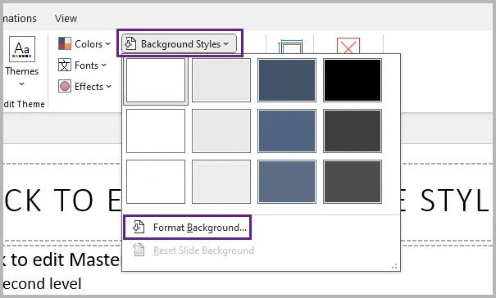Click the Effects circle icon
The width and height of the screenshot is (496, 298).
pos(65,86)
